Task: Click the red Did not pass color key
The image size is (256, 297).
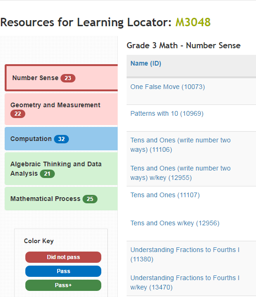Action: point(63,257)
